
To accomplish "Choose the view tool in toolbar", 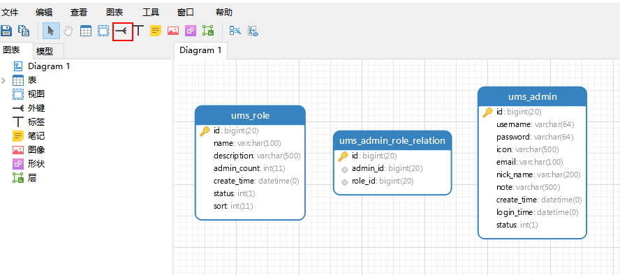I will [x=103, y=31].
